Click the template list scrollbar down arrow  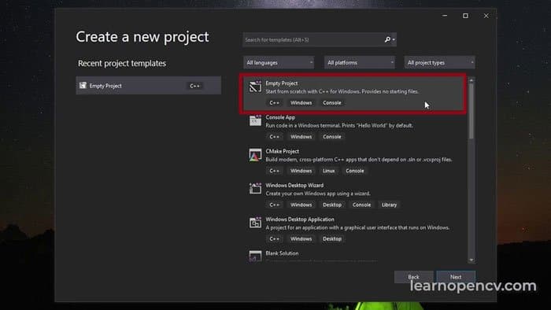(471, 260)
